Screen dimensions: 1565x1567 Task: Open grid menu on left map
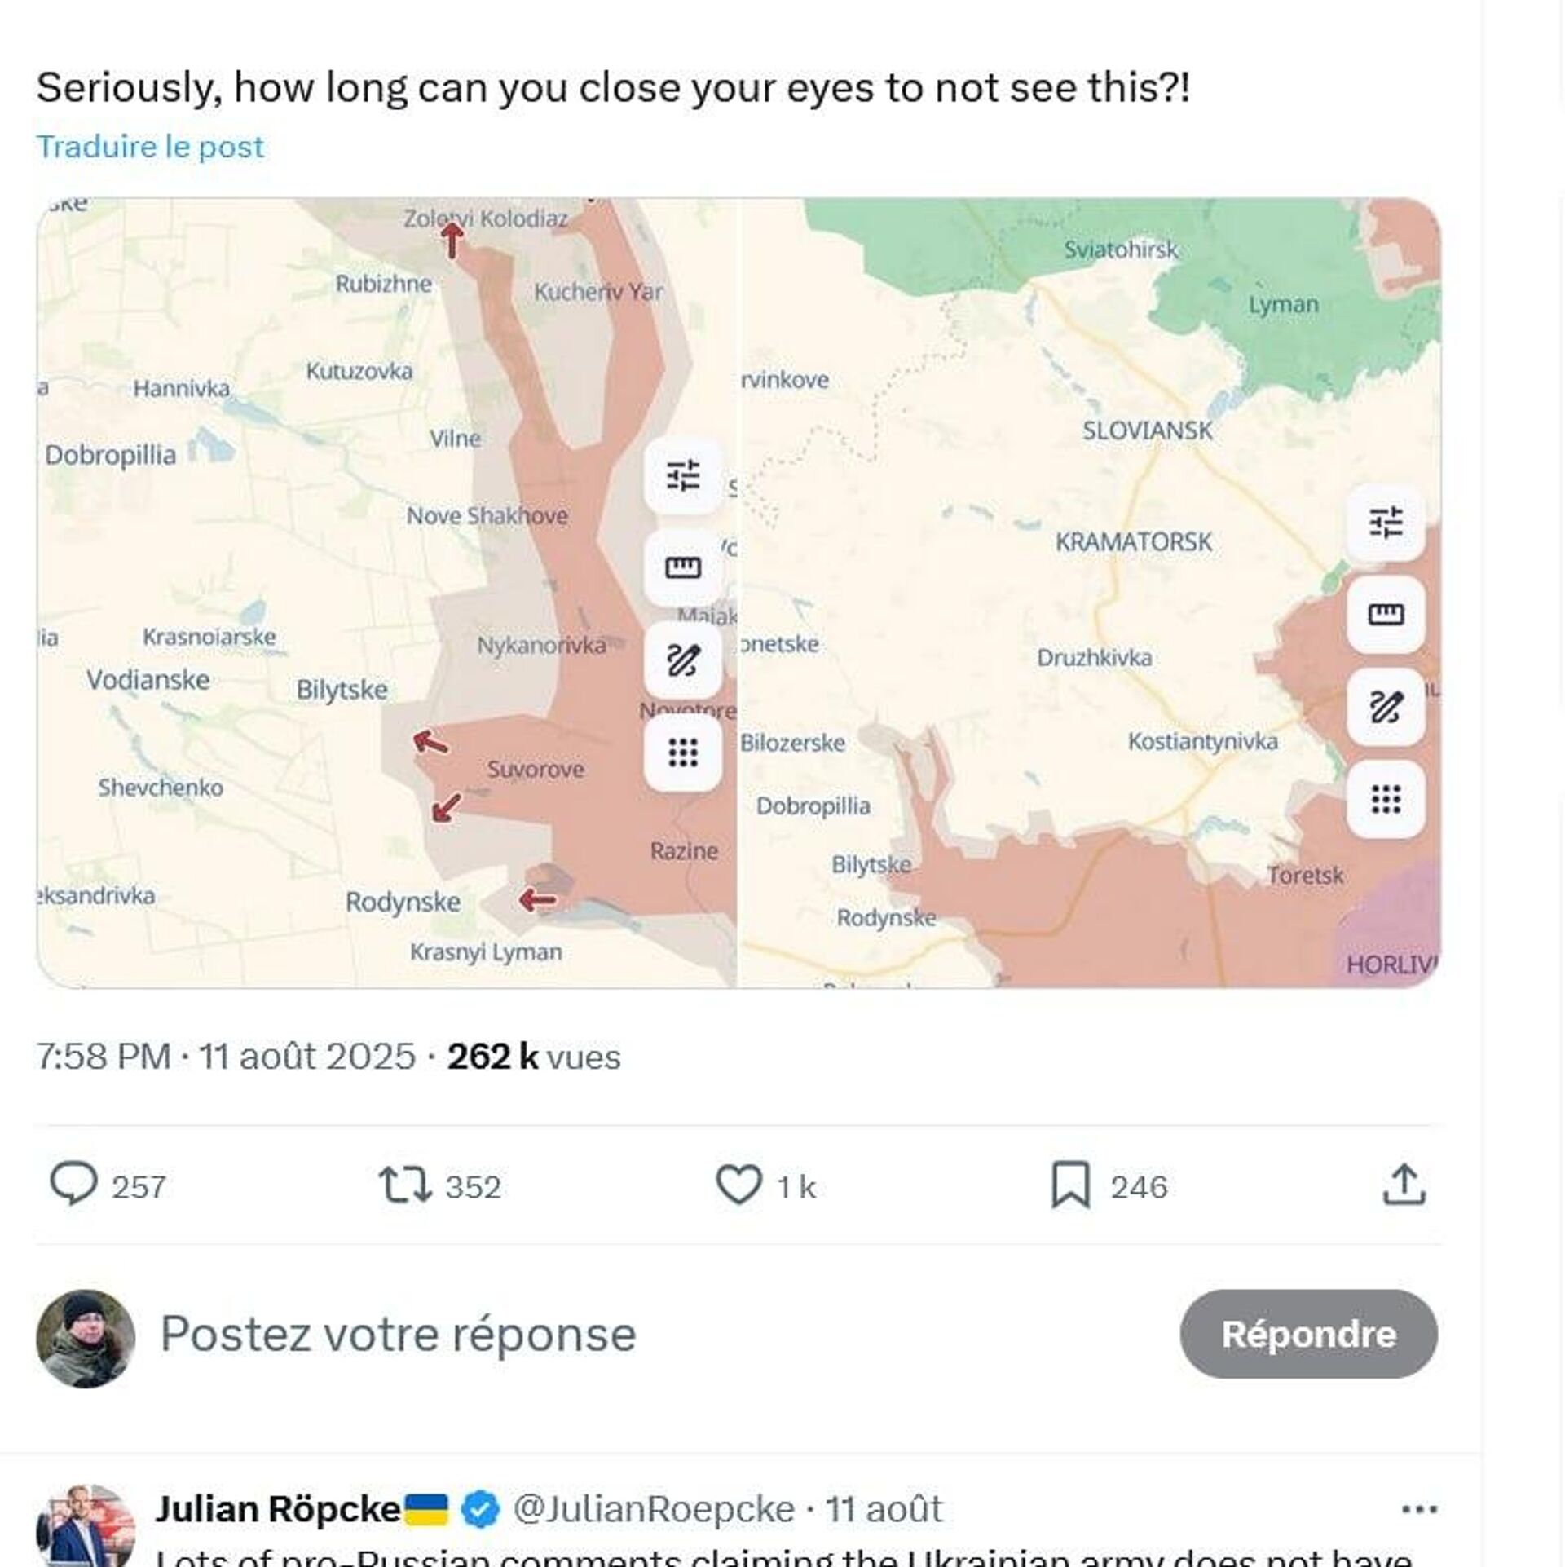click(x=682, y=752)
